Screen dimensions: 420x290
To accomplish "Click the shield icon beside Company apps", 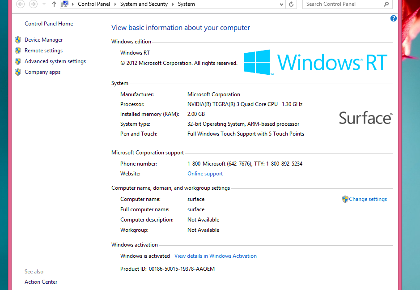I will point(18,72).
